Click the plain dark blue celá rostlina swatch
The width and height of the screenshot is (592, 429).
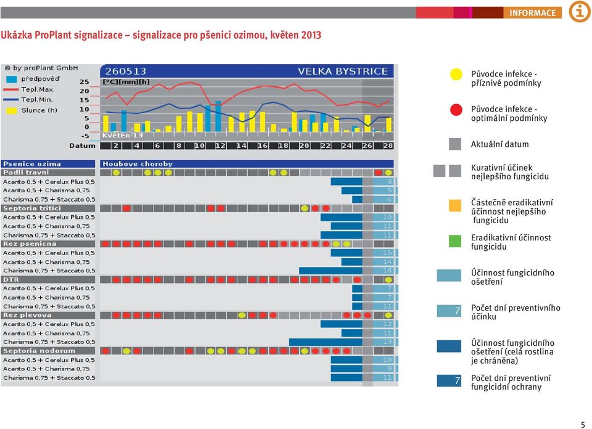click(x=449, y=346)
